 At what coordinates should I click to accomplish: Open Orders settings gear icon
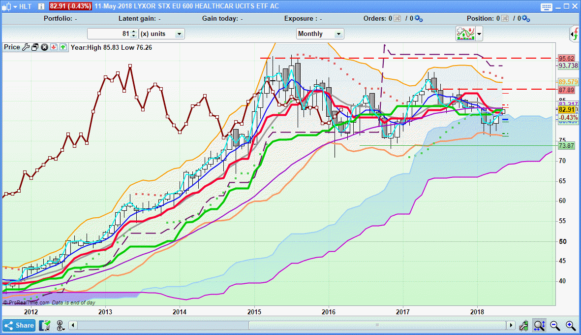[x=419, y=19]
